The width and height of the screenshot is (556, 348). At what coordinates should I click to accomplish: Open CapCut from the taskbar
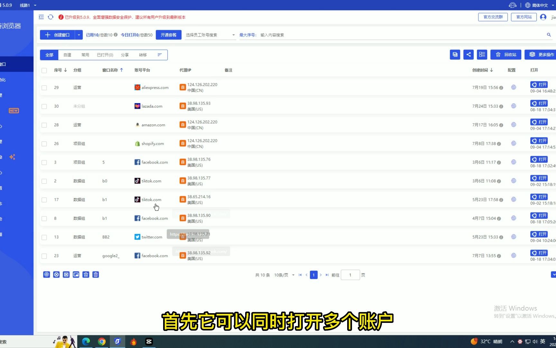pyautogui.click(x=149, y=342)
